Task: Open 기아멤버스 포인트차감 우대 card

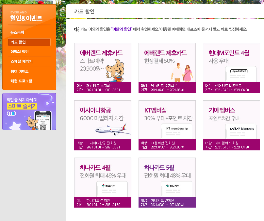Action: point(232,125)
